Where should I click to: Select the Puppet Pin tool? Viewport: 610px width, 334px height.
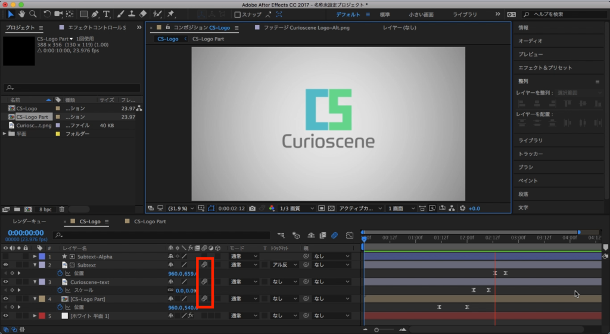click(x=171, y=14)
